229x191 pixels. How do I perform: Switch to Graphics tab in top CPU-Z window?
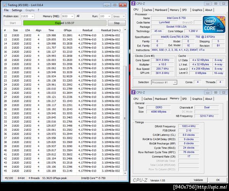coord(197,10)
